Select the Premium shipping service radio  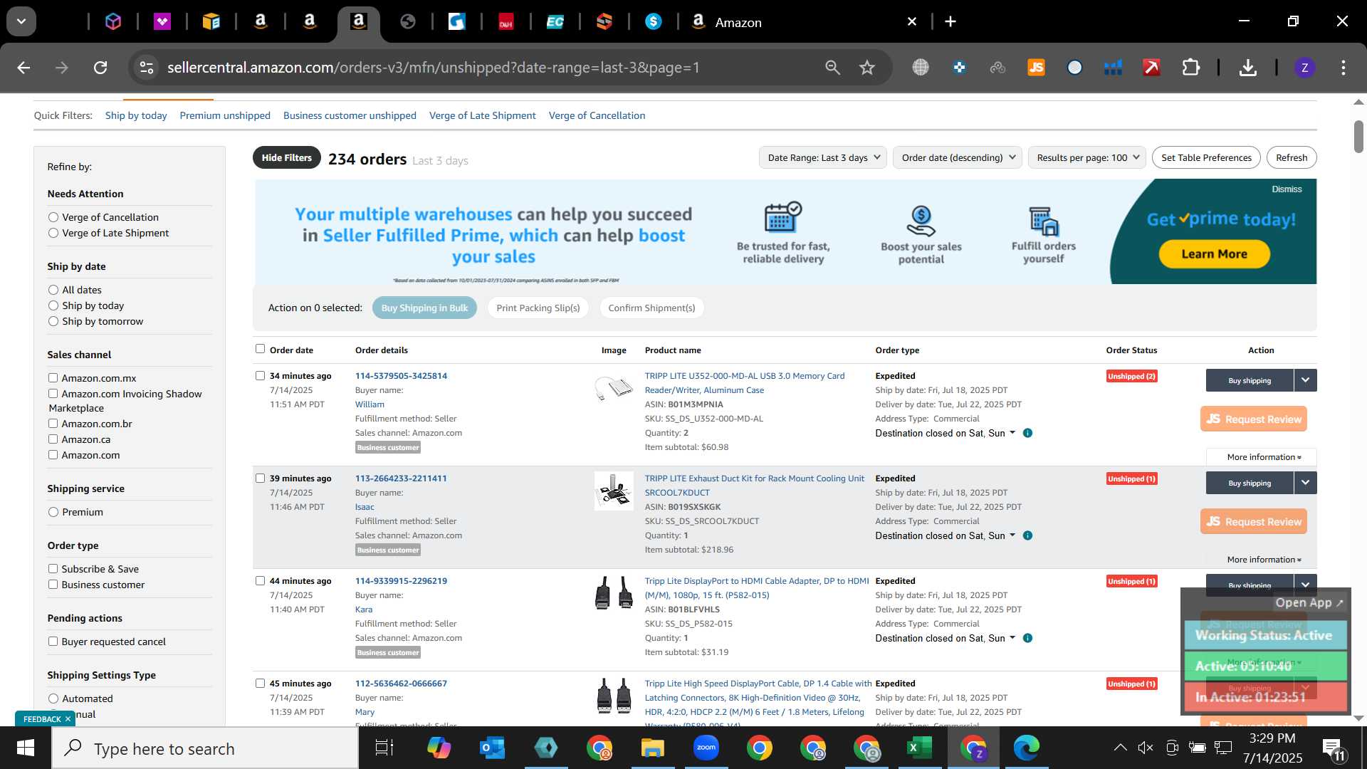[53, 512]
